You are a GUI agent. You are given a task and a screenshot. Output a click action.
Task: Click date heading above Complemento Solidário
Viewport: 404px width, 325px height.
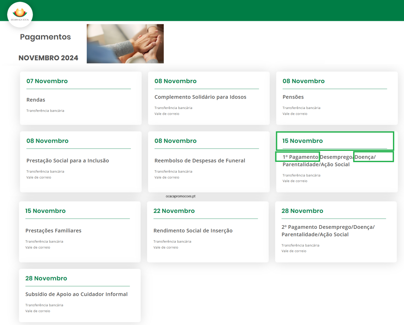coord(175,81)
